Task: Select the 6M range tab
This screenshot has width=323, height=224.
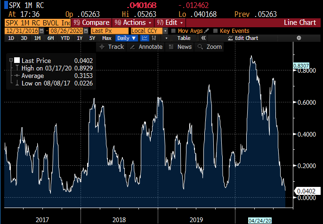Action: (x=50, y=38)
